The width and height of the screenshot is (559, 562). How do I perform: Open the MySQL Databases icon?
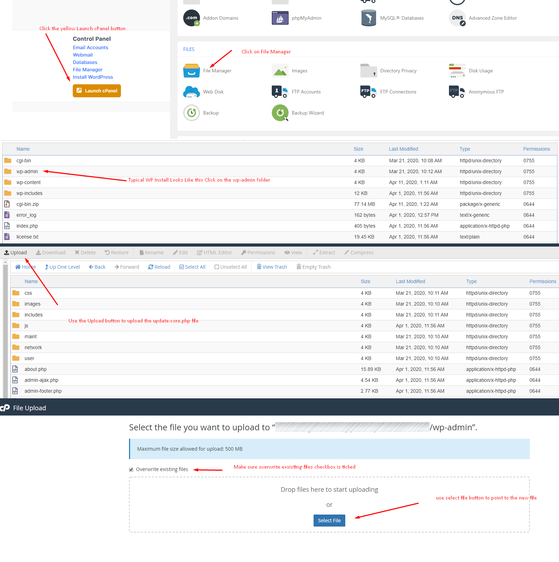click(369, 18)
